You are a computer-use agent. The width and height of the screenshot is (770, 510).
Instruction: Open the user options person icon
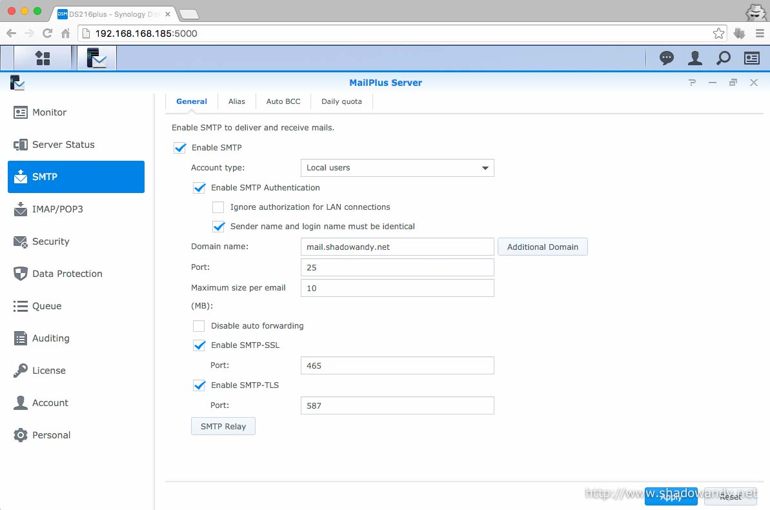(x=694, y=58)
